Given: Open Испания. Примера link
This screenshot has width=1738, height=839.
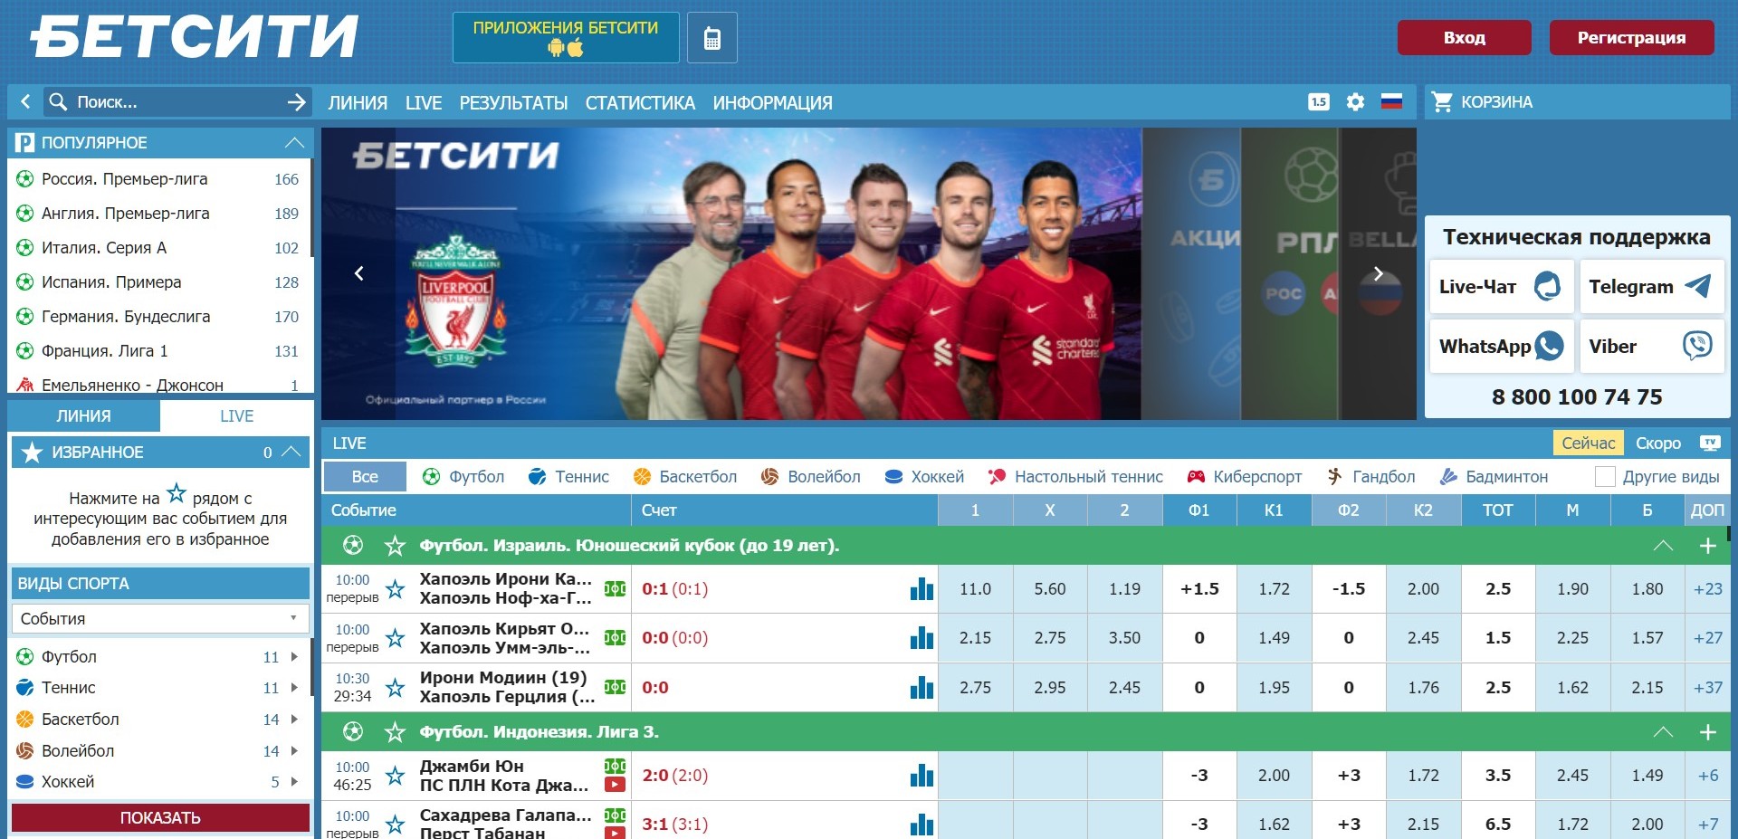Looking at the screenshot, I should point(111,282).
